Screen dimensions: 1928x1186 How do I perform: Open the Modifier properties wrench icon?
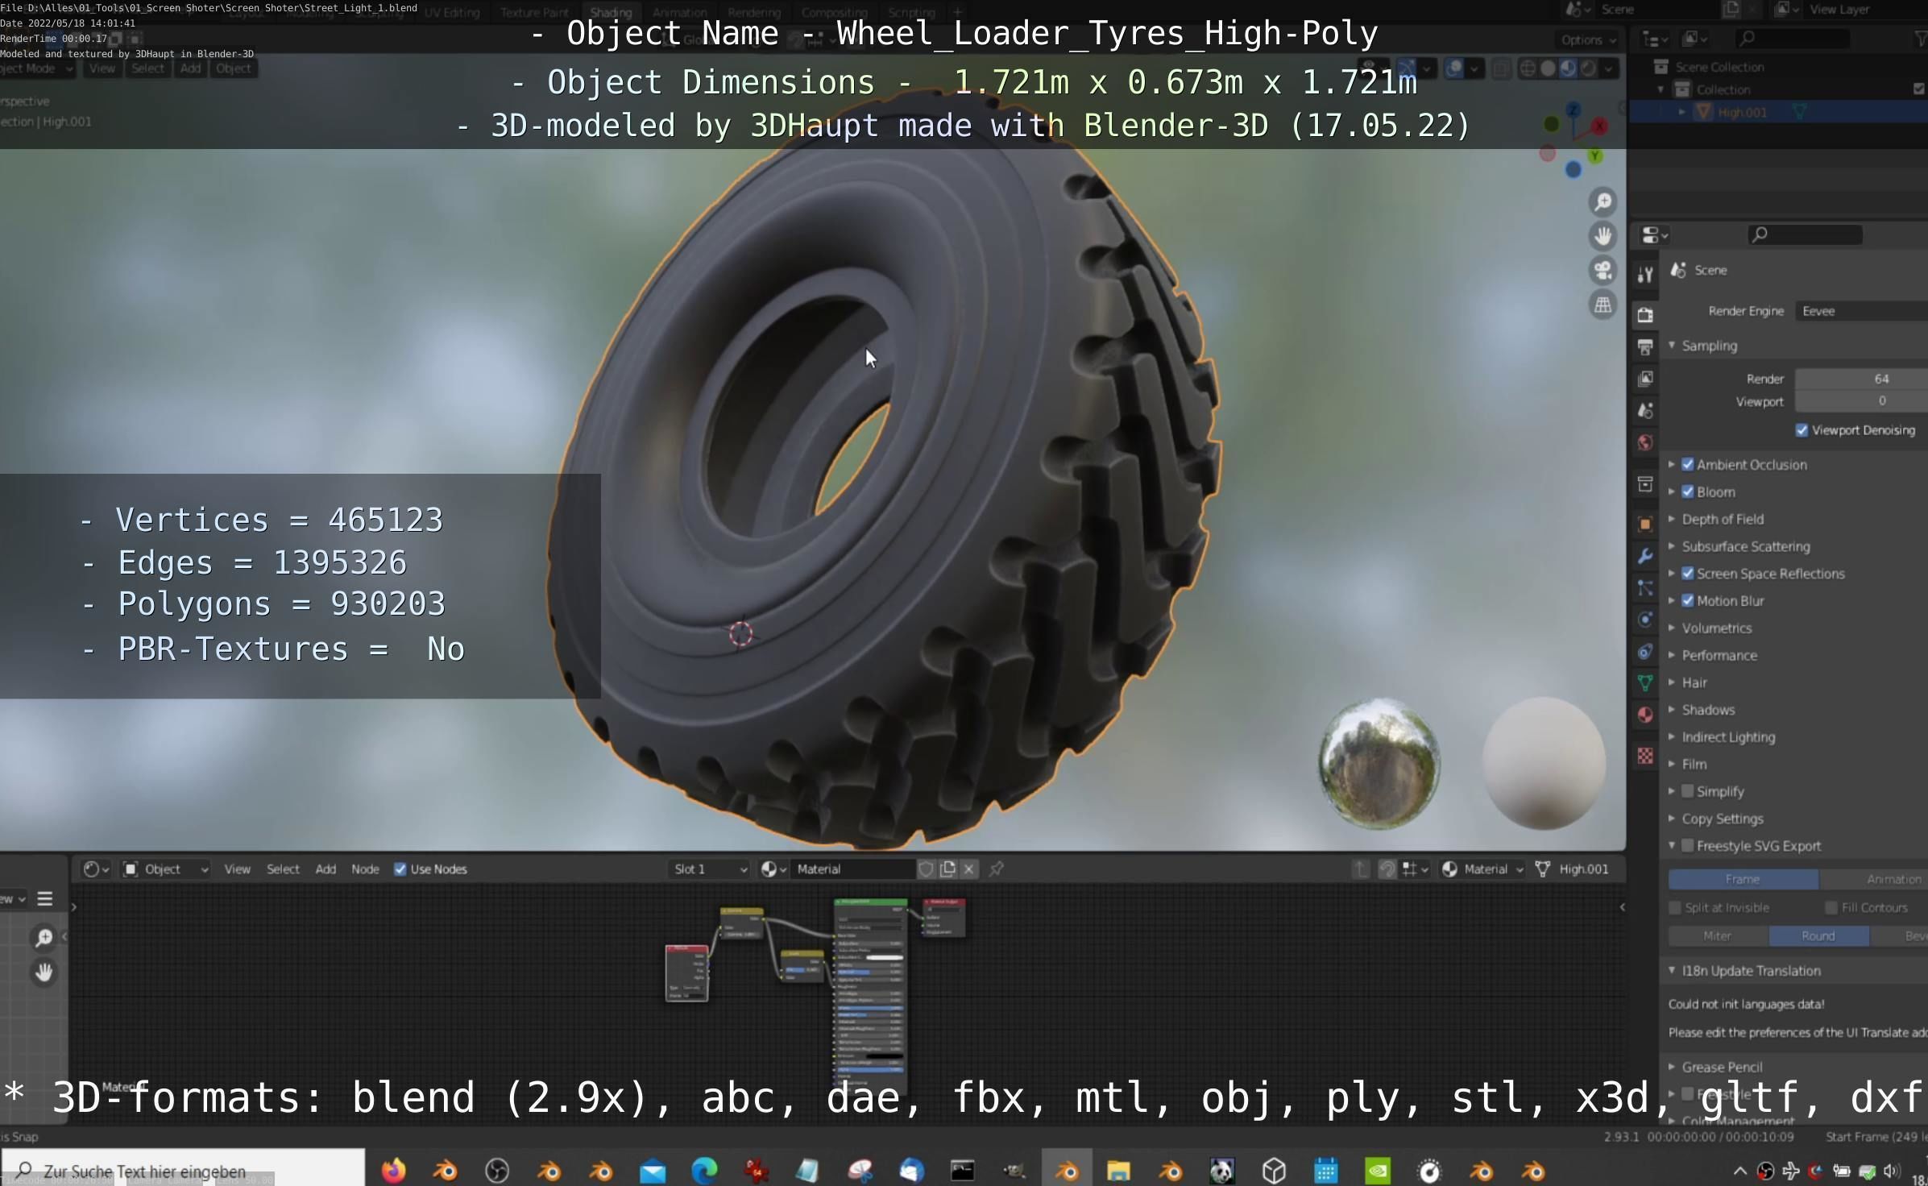coord(1645,556)
